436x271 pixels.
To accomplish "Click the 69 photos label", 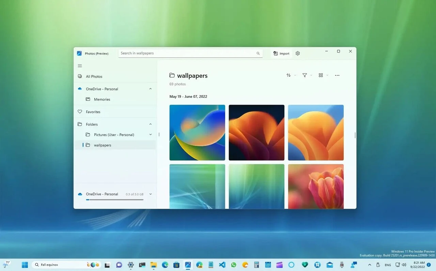I will (x=177, y=84).
